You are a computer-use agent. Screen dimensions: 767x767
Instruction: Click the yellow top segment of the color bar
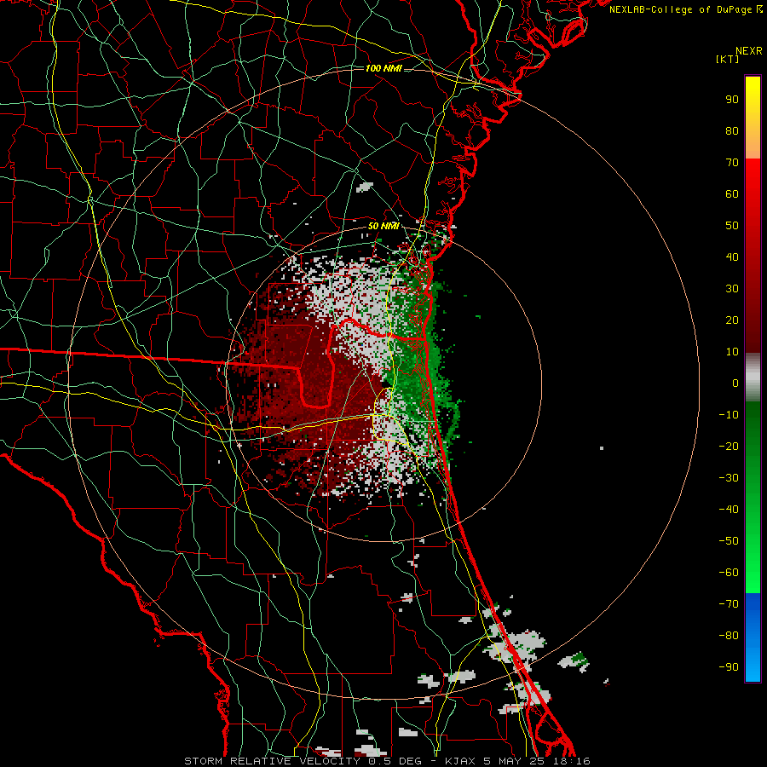753,118
